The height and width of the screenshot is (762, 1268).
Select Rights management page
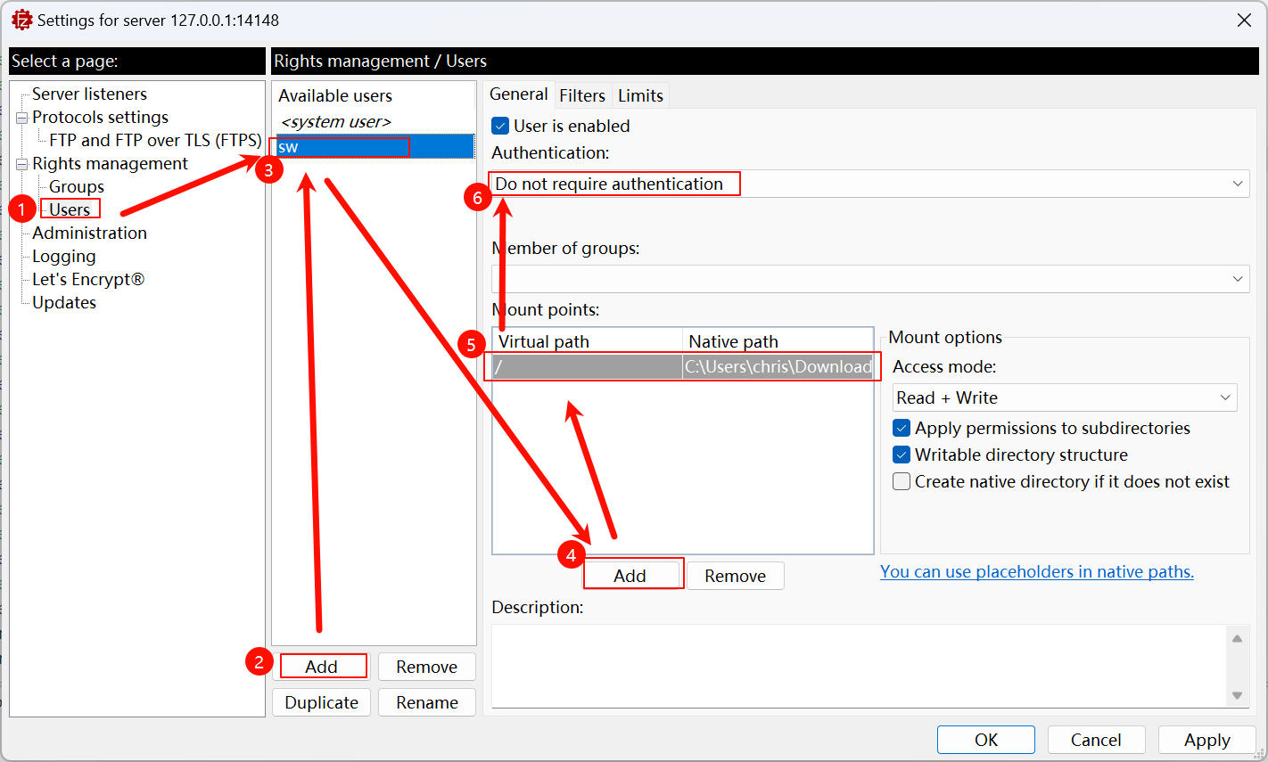[110, 163]
